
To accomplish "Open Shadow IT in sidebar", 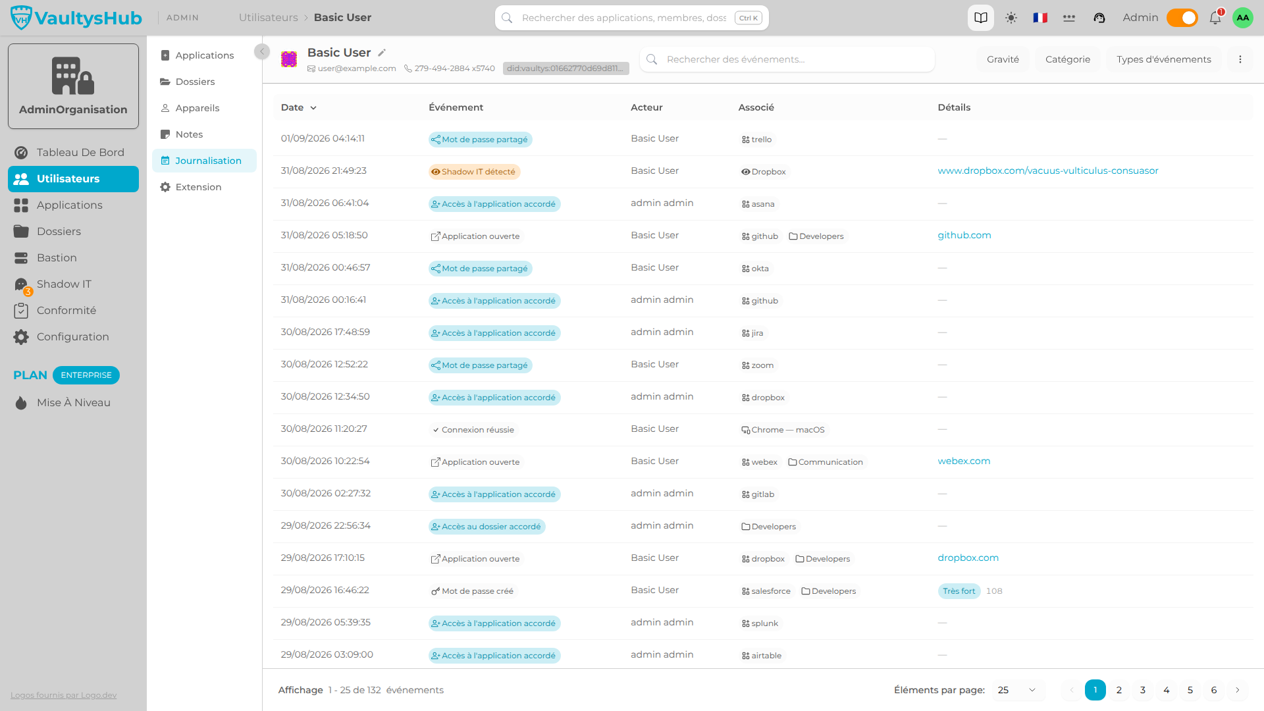I will (x=73, y=284).
